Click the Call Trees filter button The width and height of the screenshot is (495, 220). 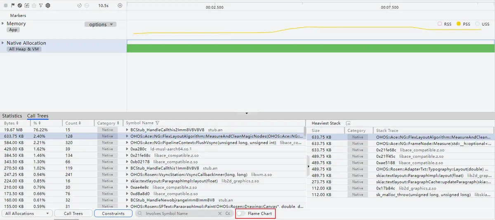pyautogui.click(x=73, y=213)
